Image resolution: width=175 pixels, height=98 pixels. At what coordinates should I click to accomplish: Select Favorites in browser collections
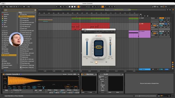6,14
